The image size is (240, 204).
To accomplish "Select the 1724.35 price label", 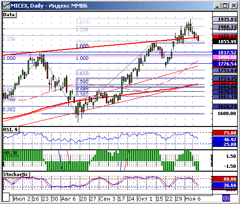I will [225, 78].
